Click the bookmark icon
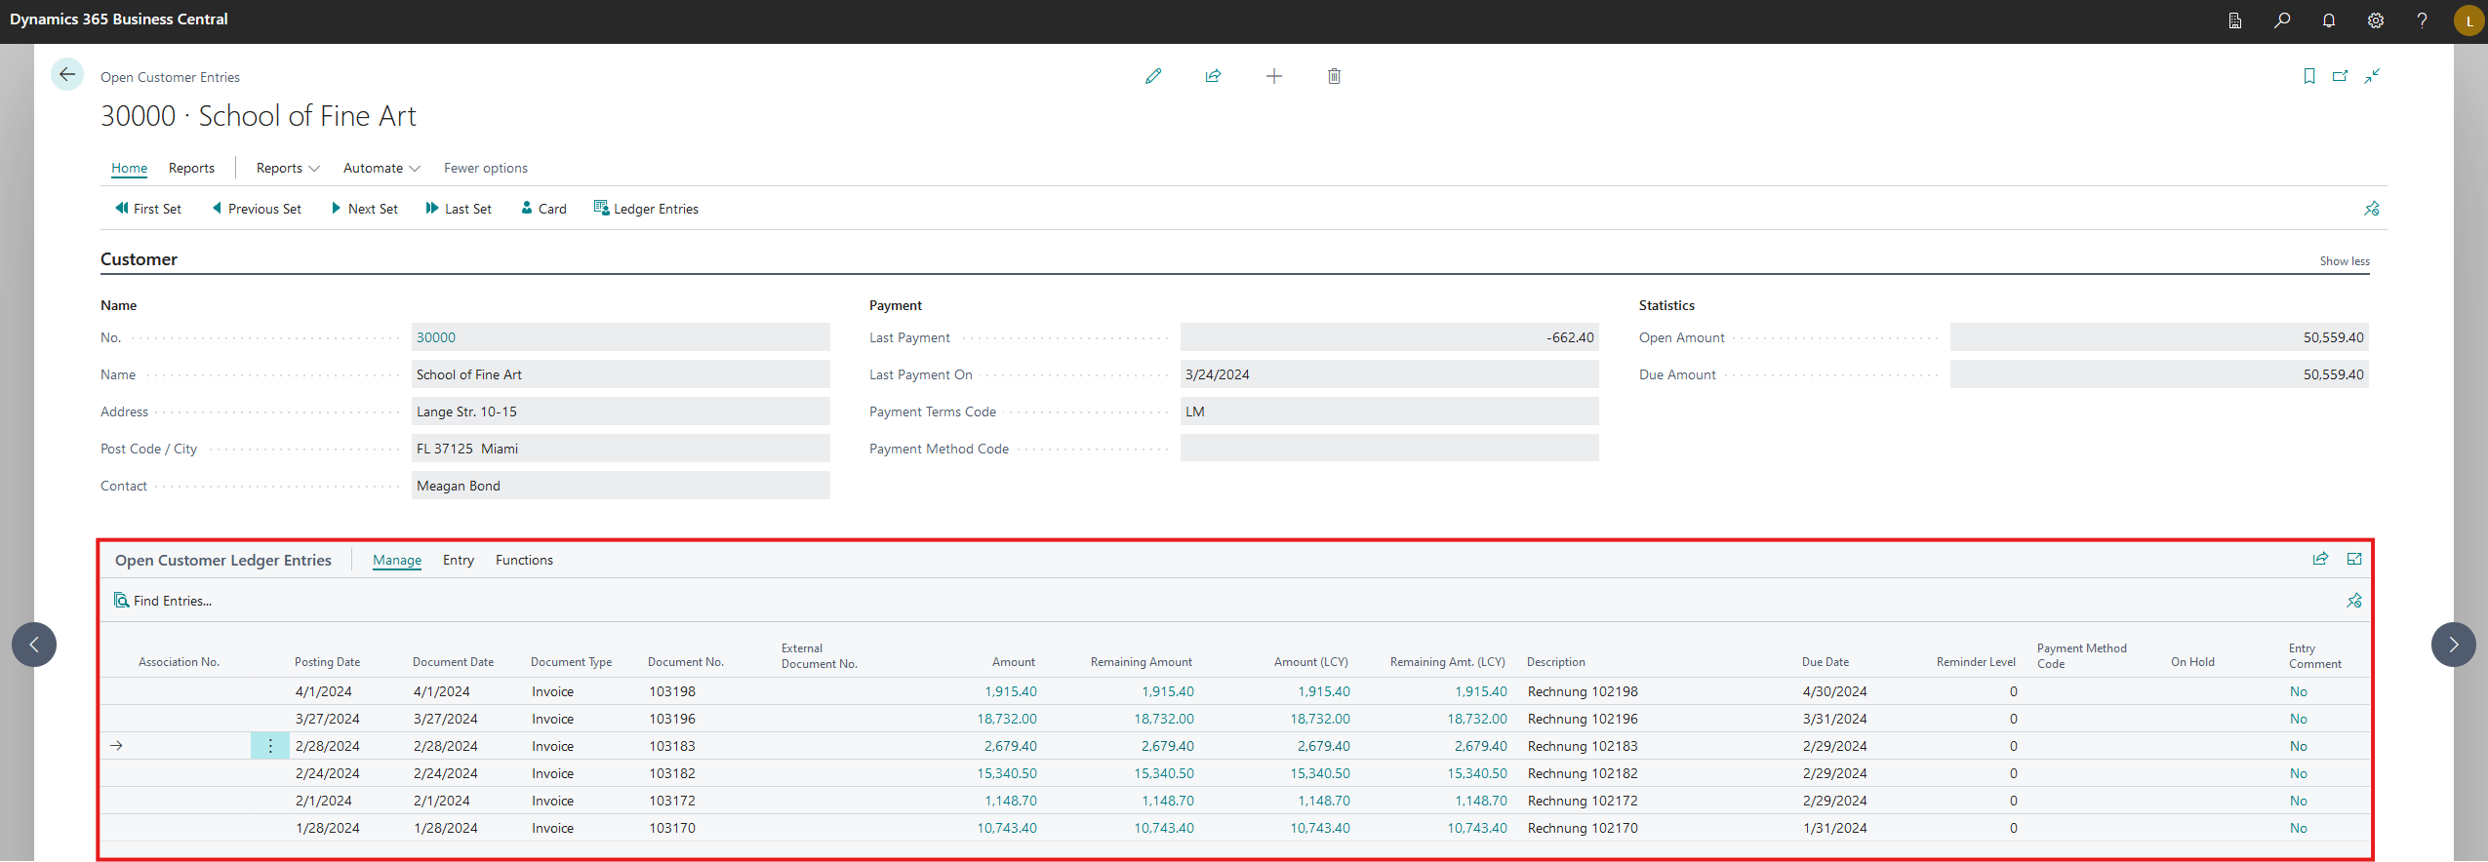 pyautogui.click(x=2308, y=76)
